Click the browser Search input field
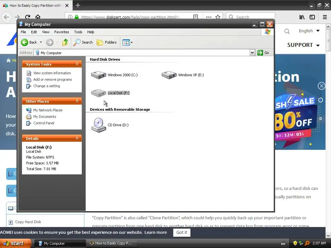331x248 pixels. pos(251,17)
